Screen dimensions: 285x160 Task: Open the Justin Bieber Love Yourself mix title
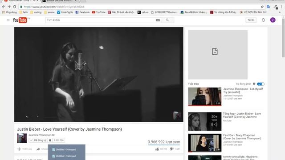point(242,115)
